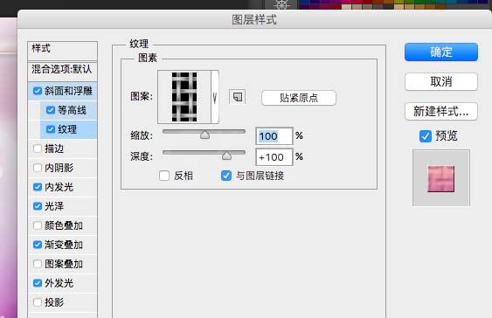Screen dimensions: 492x318
Task: Toggle 与图层链接 link with layer checkbox
Action: click(226, 176)
